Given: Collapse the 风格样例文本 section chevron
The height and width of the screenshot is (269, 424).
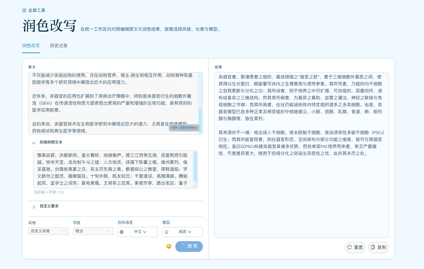Looking at the screenshot, I should coord(34,143).
